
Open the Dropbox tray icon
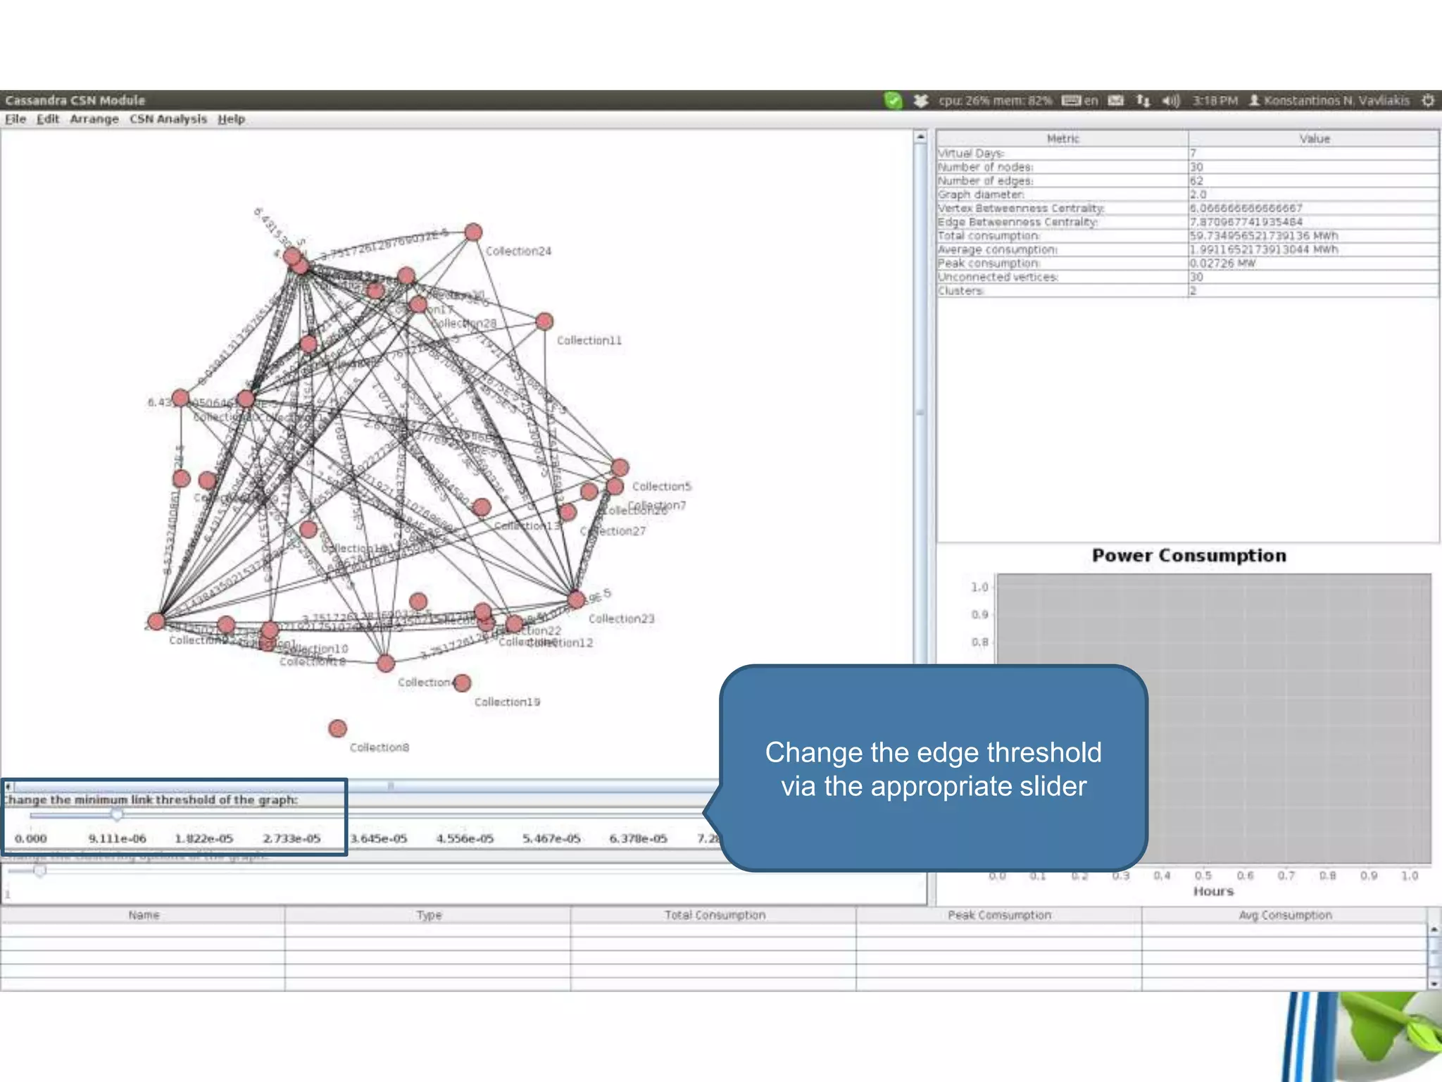920,101
